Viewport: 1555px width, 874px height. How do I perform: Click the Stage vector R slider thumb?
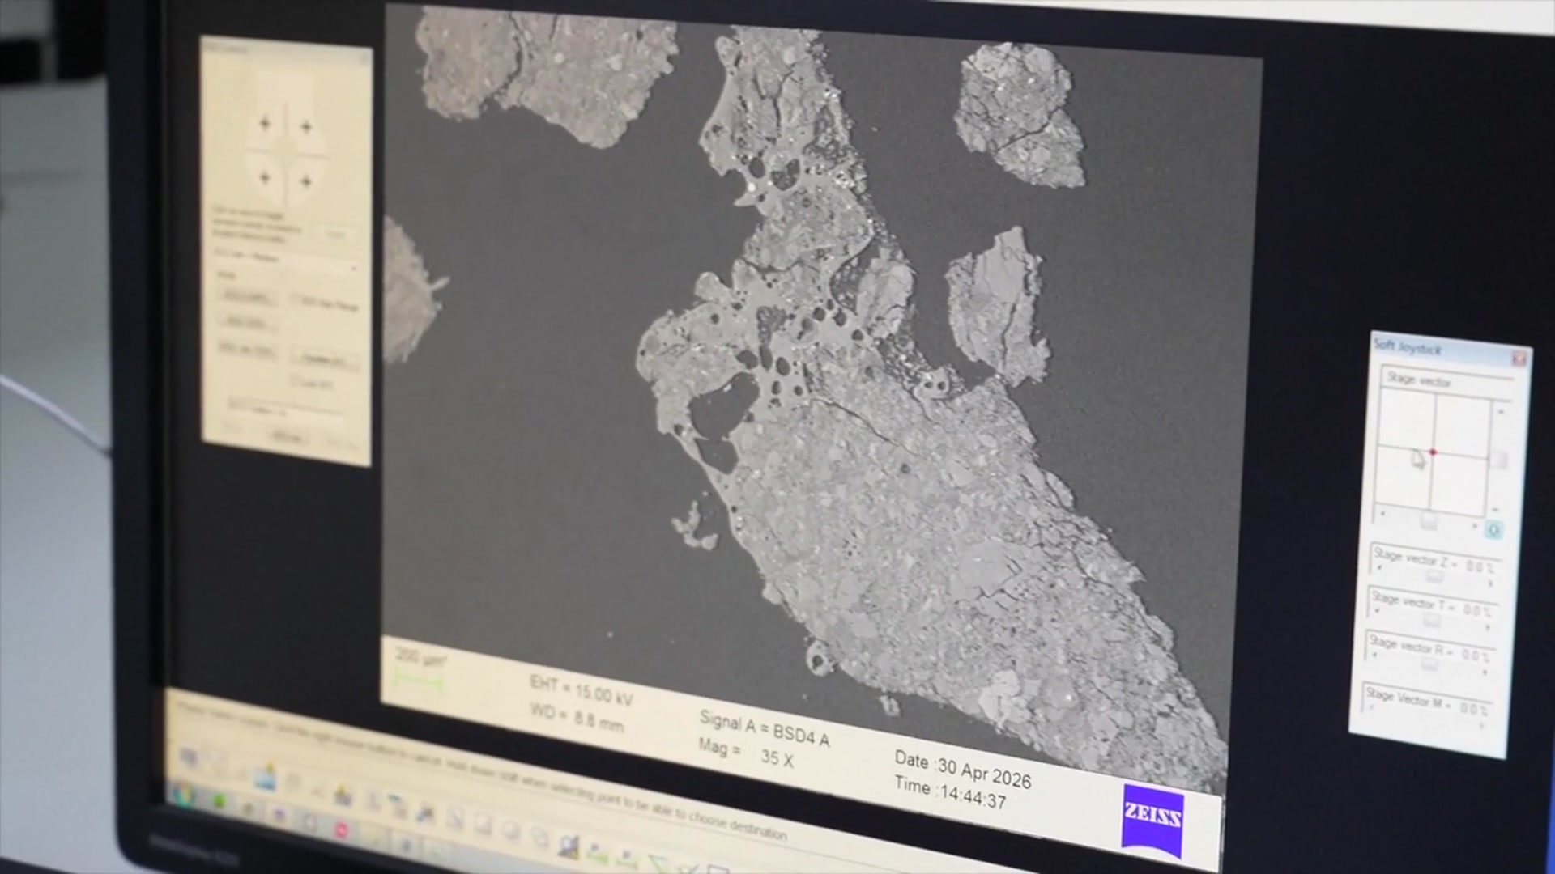(1429, 664)
